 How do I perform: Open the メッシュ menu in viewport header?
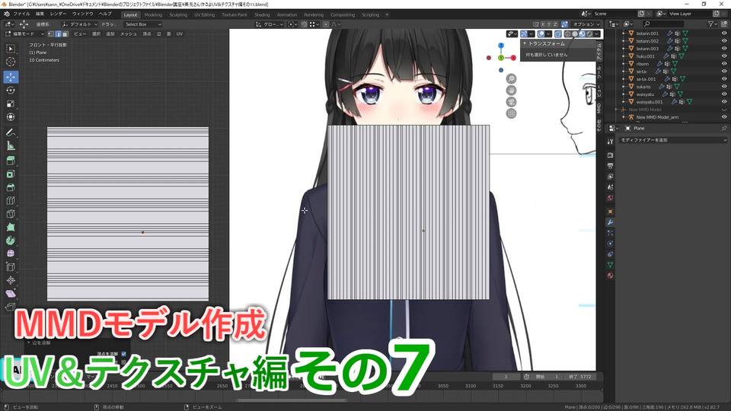128,34
